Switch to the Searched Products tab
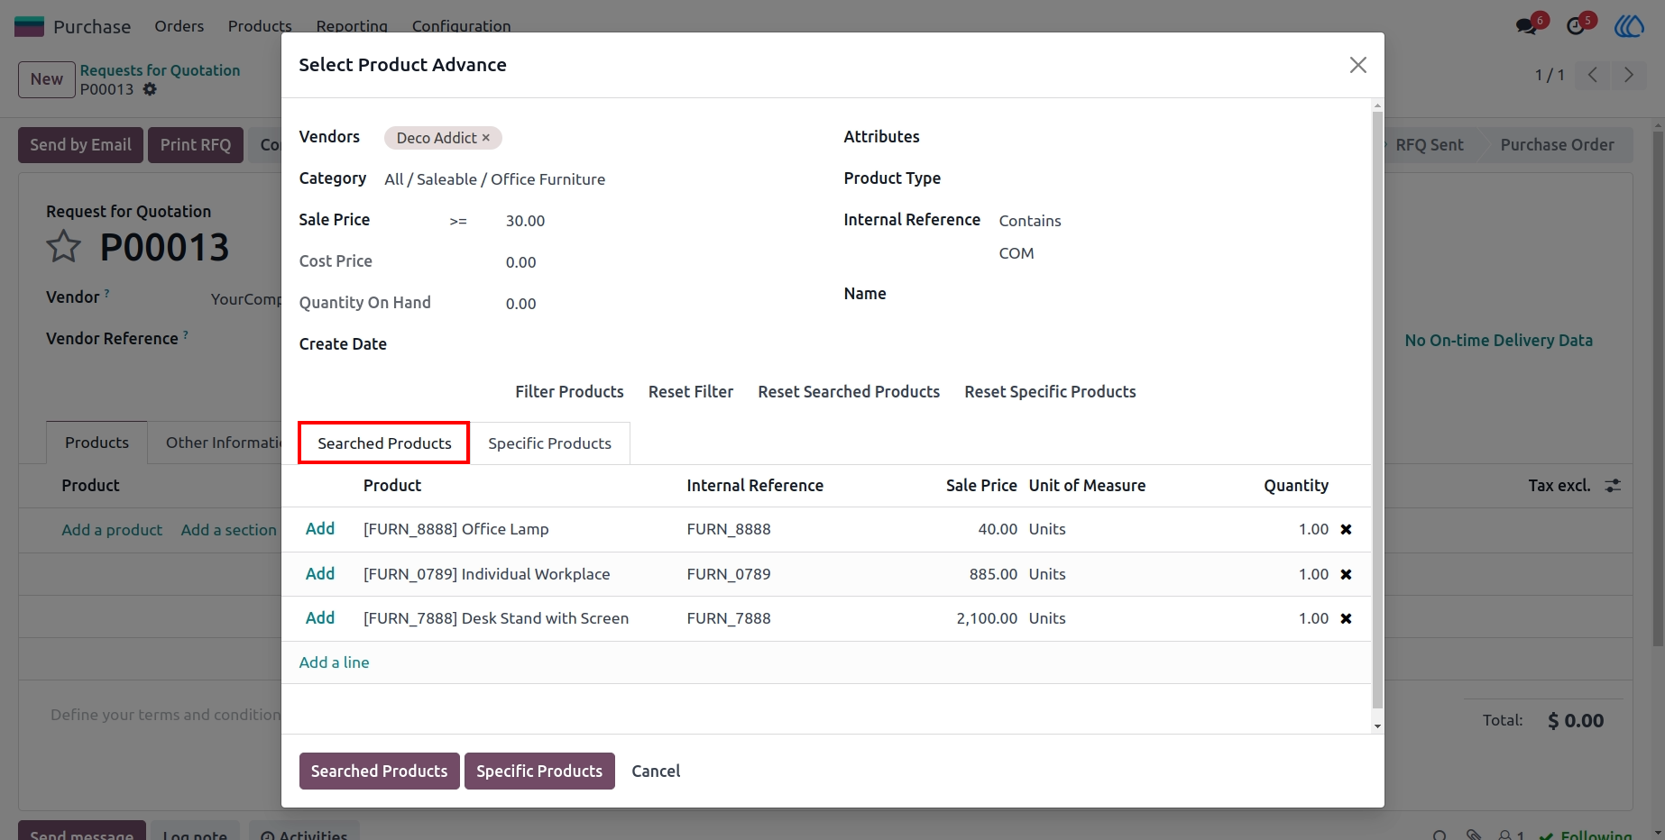This screenshot has height=840, width=1665. pyautogui.click(x=384, y=443)
